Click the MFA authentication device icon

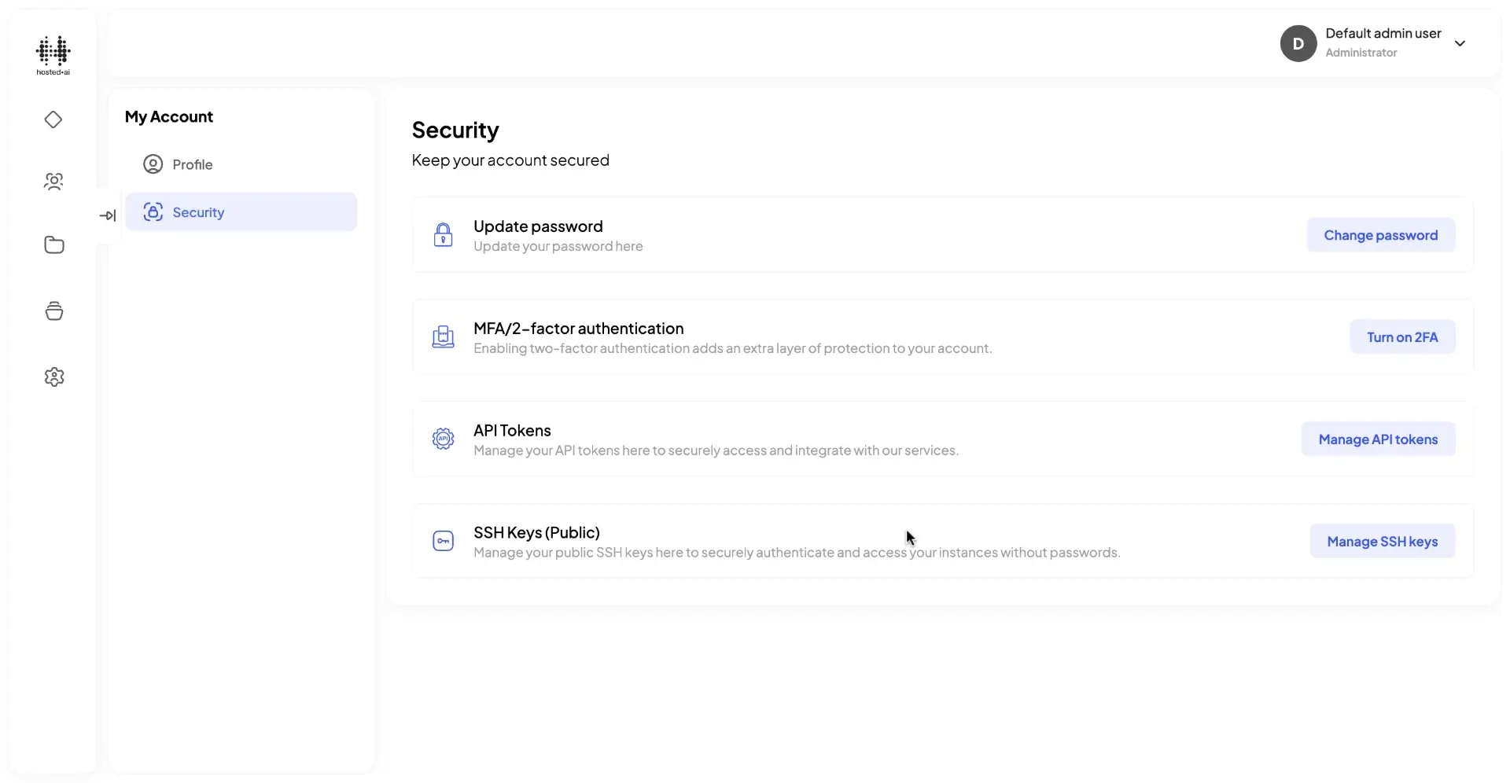point(444,336)
